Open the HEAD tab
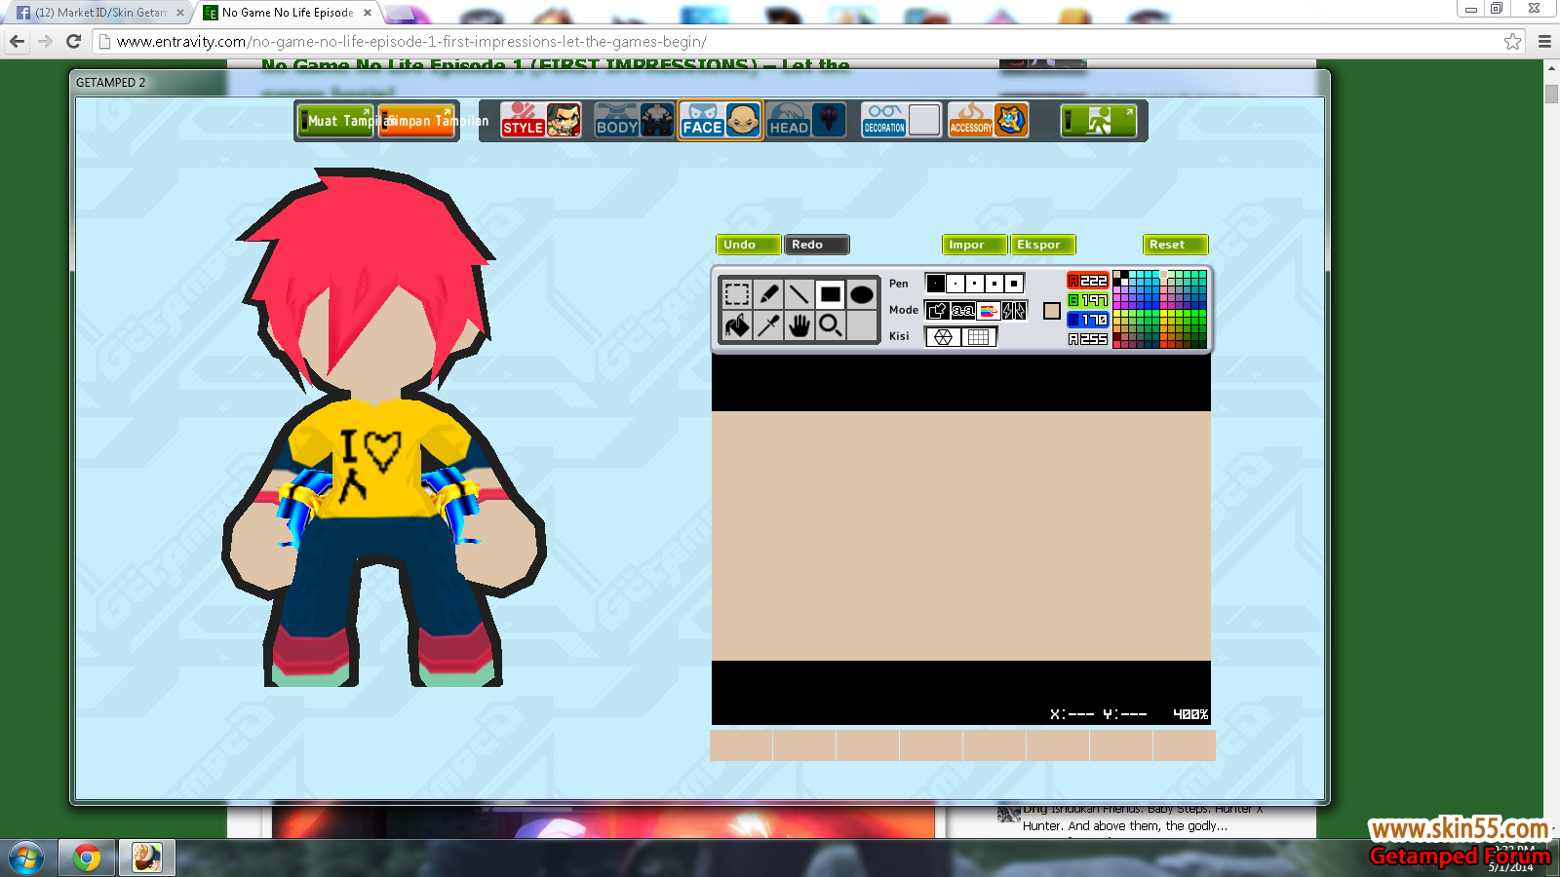The image size is (1560, 877). pyautogui.click(x=789, y=121)
